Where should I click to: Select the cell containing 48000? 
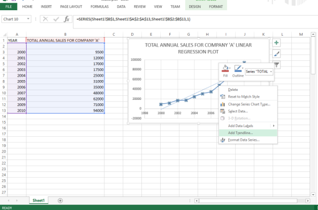click(65, 93)
